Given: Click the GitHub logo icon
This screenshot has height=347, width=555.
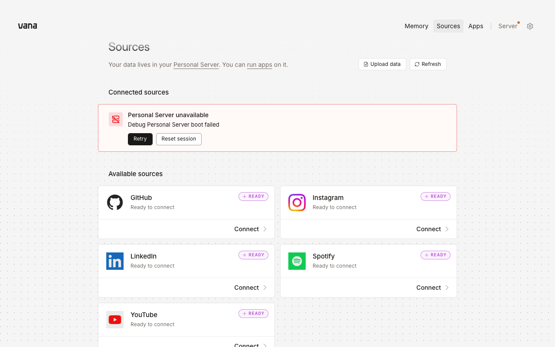Looking at the screenshot, I should tap(115, 203).
